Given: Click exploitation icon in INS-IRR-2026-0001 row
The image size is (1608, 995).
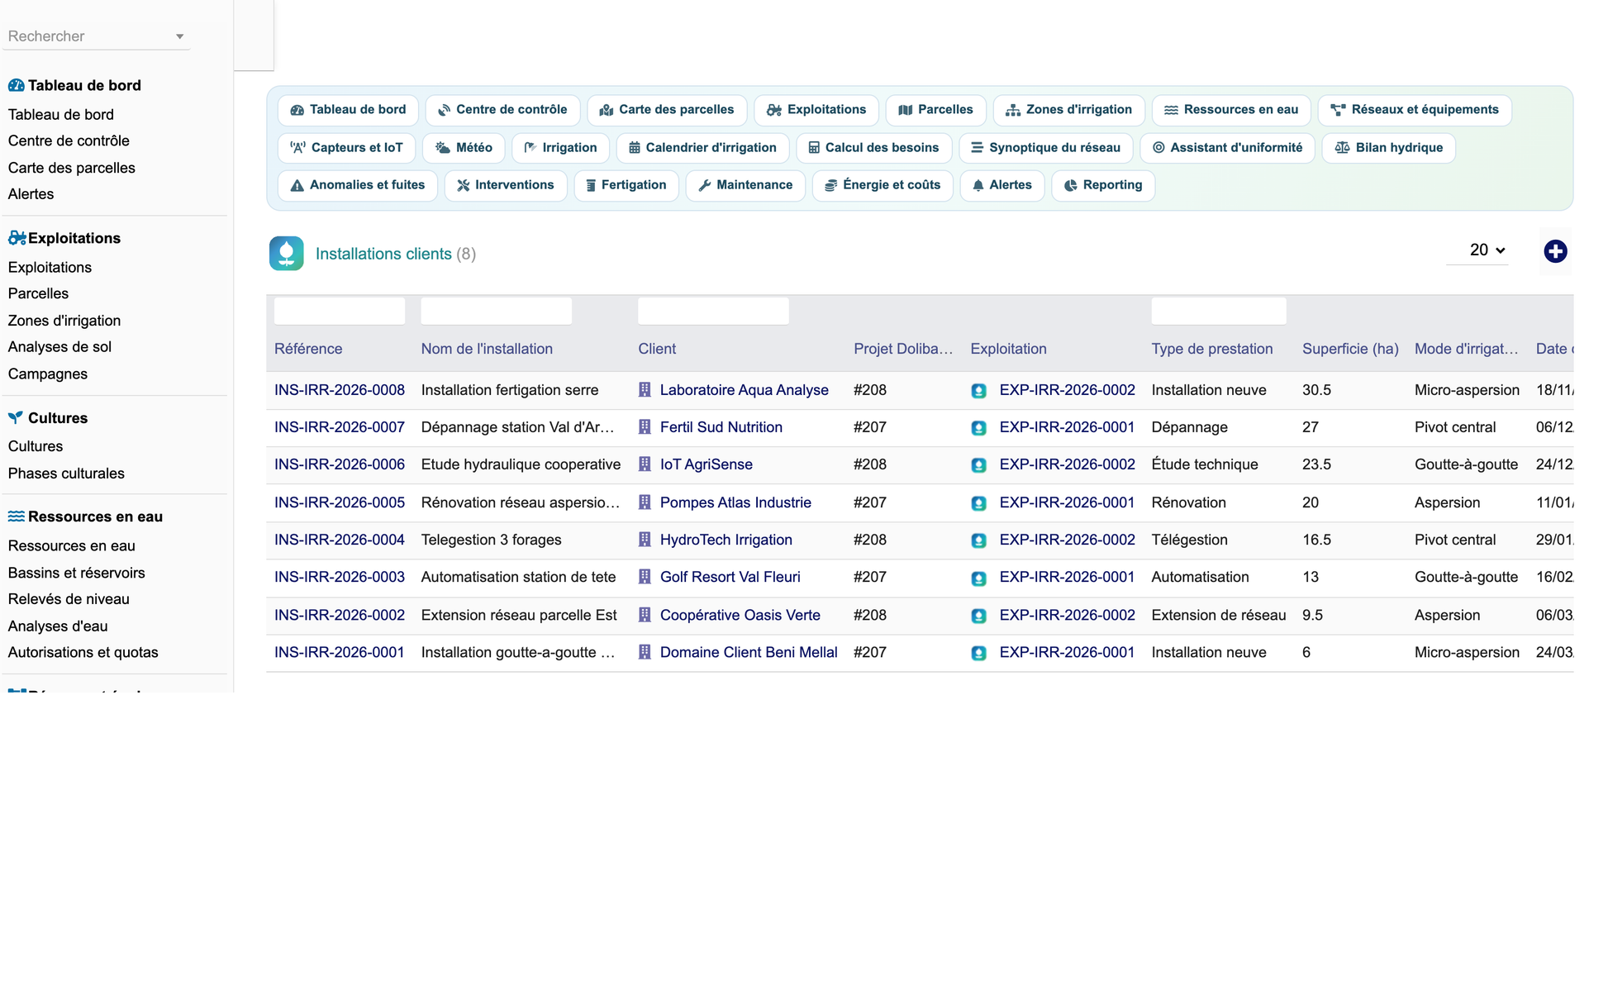Looking at the screenshot, I should point(979,653).
